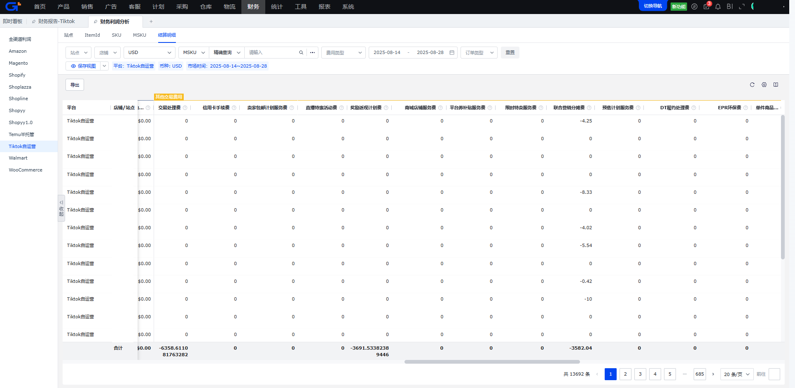Image resolution: width=795 pixels, height=388 pixels.
Task: Click the start date 2025-08-14 field
Action: point(387,52)
